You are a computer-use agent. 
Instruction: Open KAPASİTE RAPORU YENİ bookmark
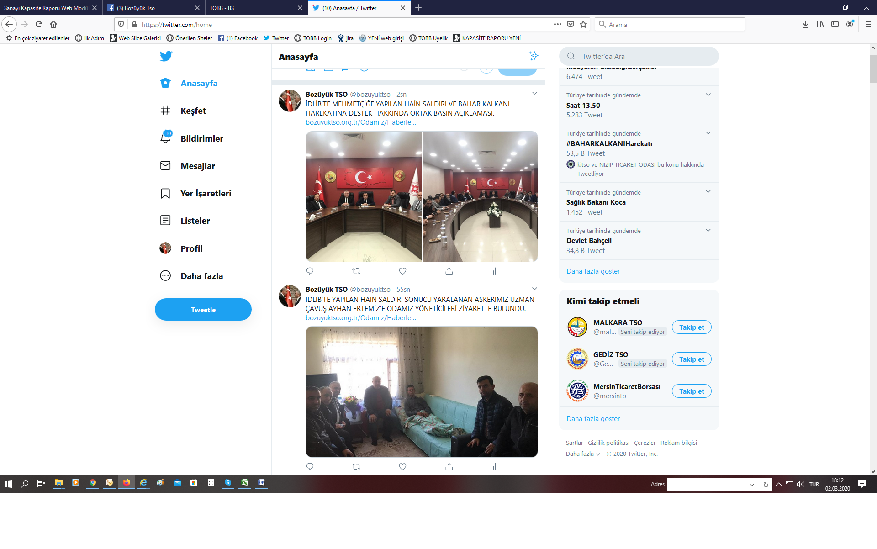tap(487, 38)
